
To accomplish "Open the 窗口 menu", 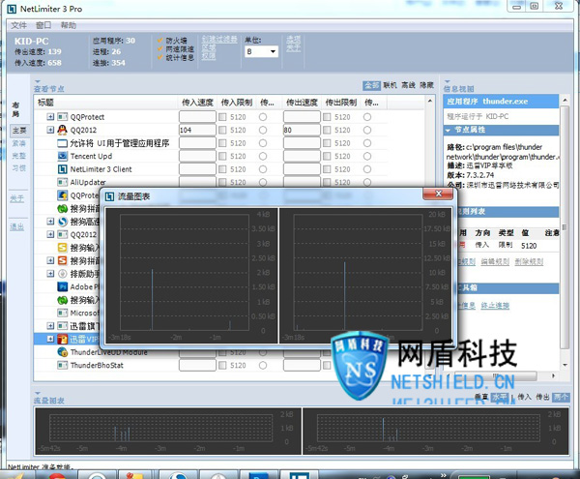I will pyautogui.click(x=43, y=25).
